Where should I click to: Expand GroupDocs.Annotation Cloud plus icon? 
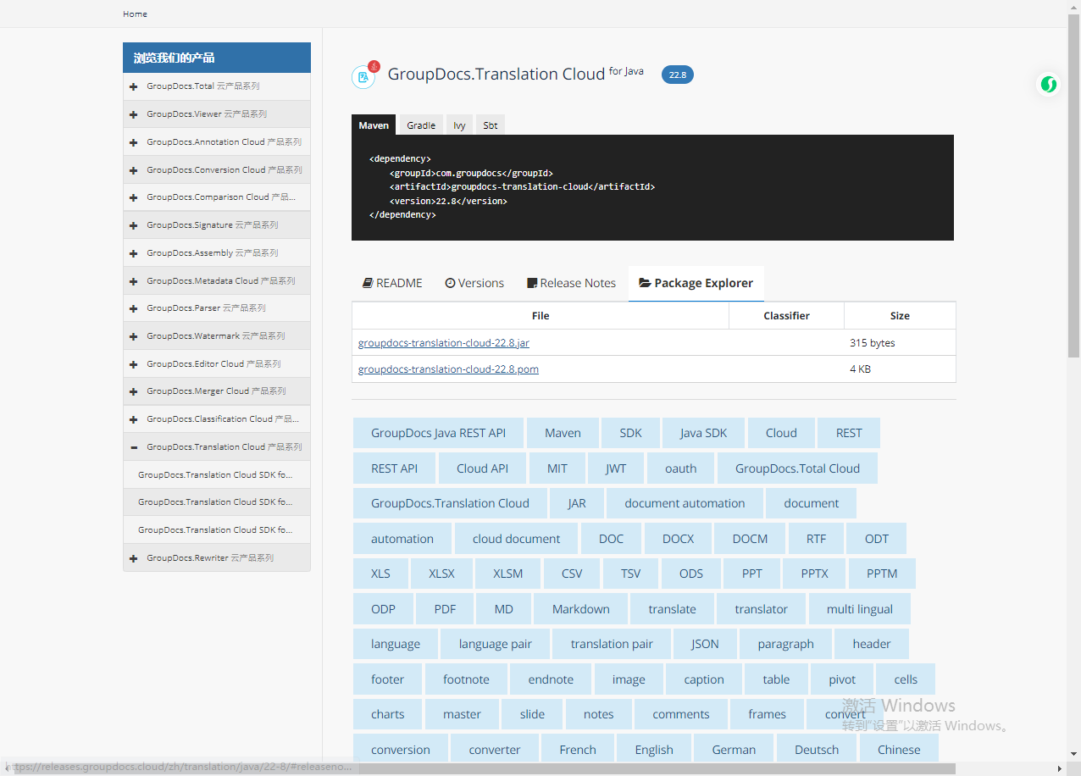point(133,142)
